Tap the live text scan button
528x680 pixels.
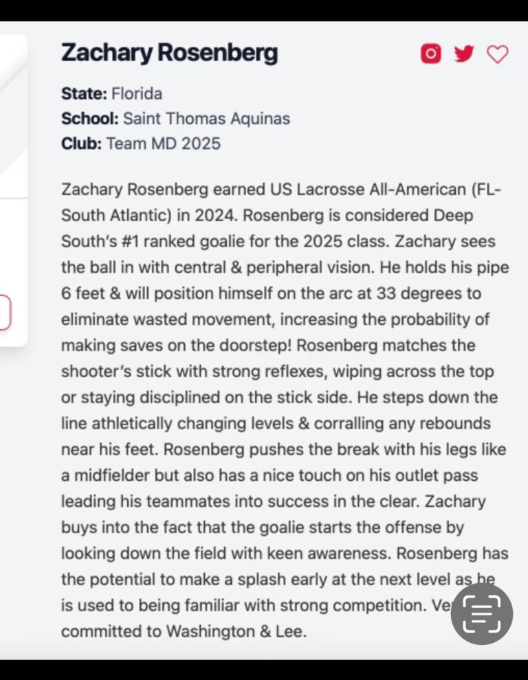(481, 613)
